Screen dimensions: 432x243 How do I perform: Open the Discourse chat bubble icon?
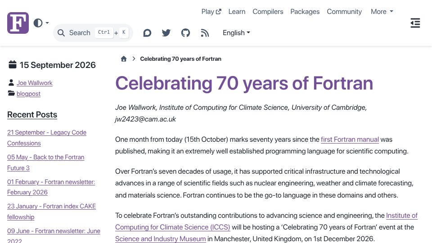[147, 33]
